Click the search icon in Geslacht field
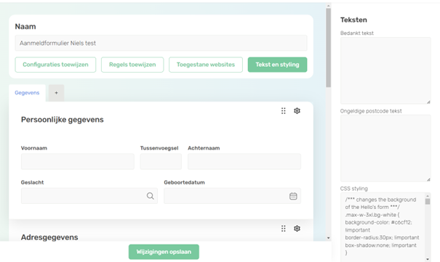Viewport: 440px width, 262px height. point(150,196)
